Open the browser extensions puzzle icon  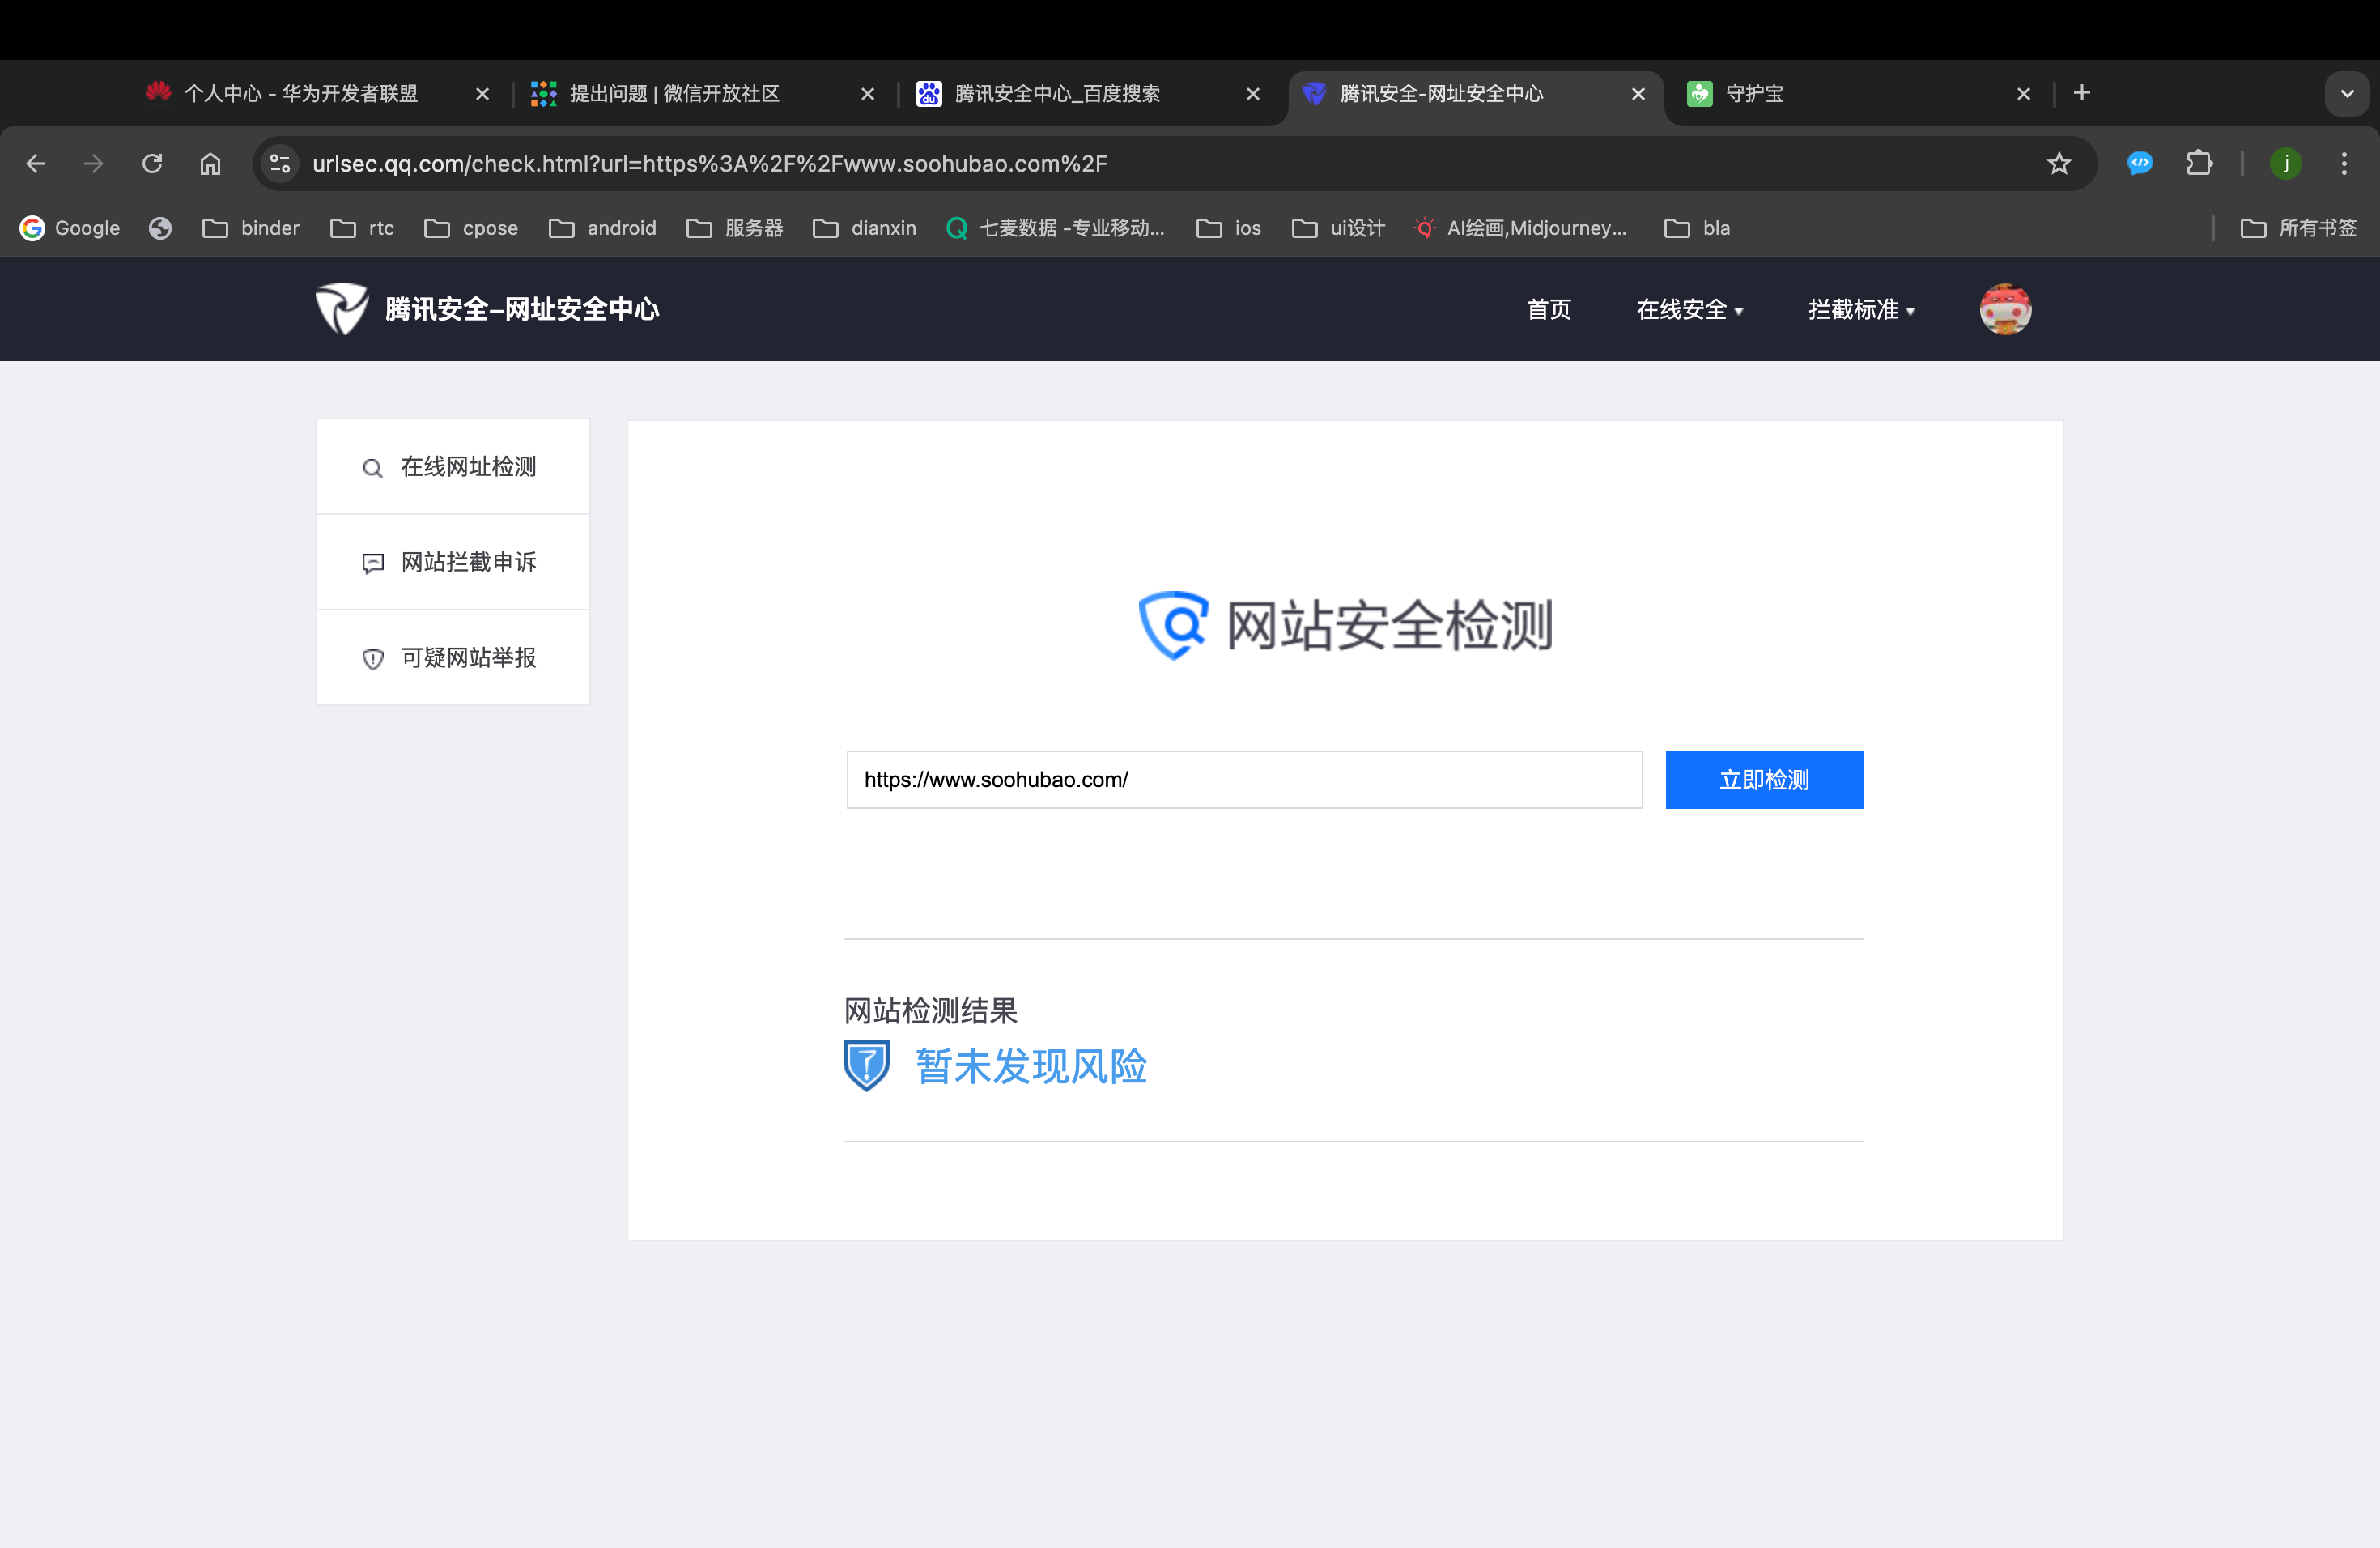[x=2199, y=163]
